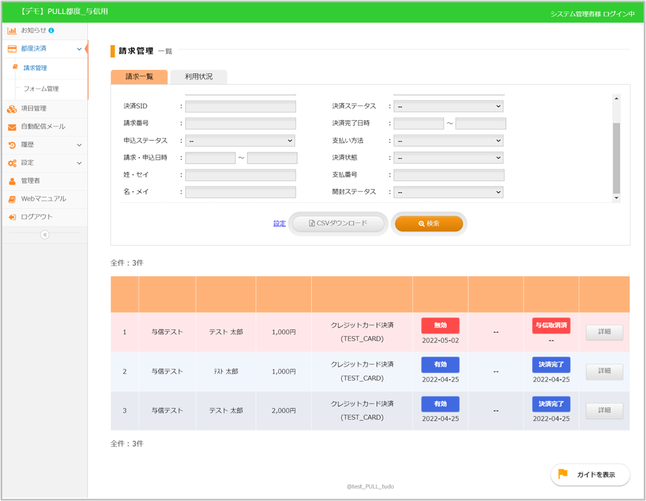Click the blue info icon beside お知らせ
Image resolution: width=646 pixels, height=501 pixels.
point(51,30)
